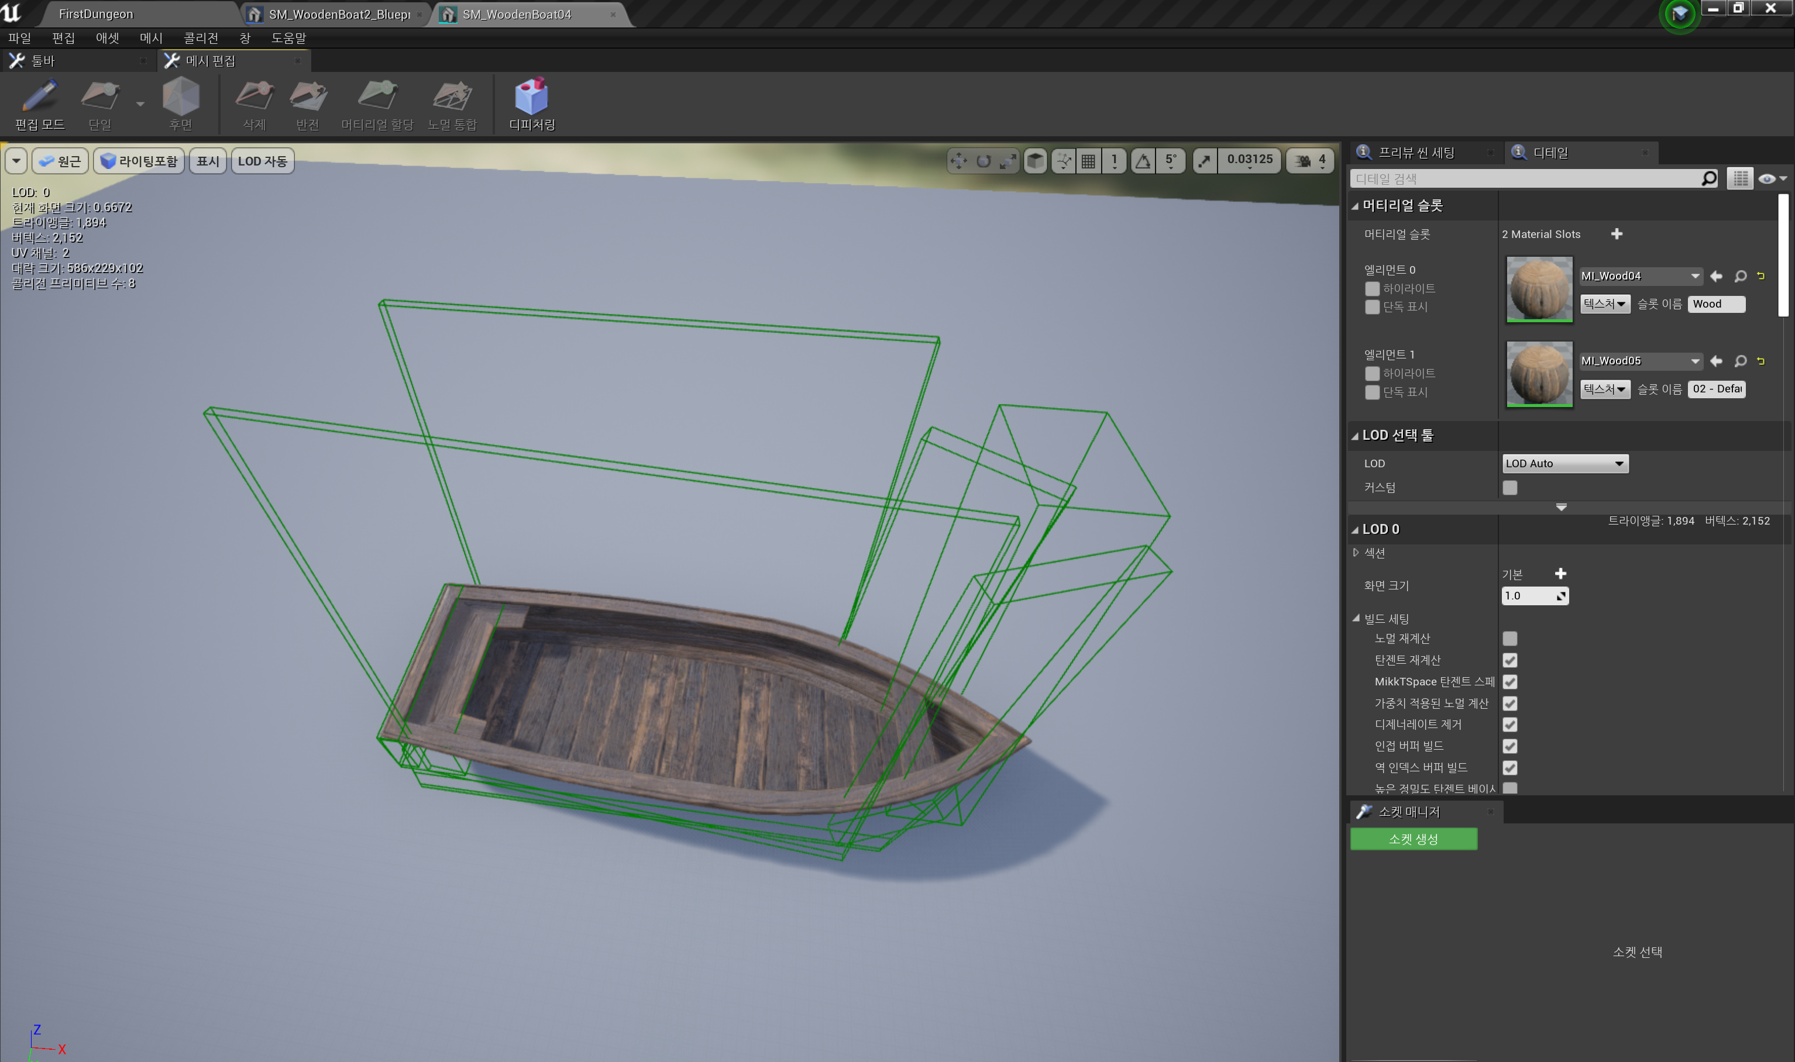Viewport: 1795px width, 1062px height.
Task: Open the 텍스처 dropdown for 엘리먼트 1
Action: pos(1604,389)
